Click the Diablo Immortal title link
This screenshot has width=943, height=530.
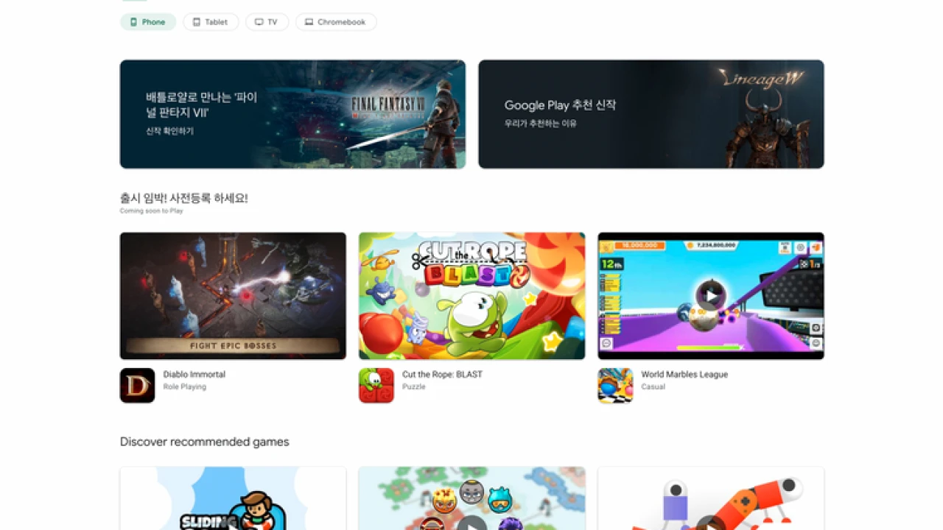click(x=194, y=374)
